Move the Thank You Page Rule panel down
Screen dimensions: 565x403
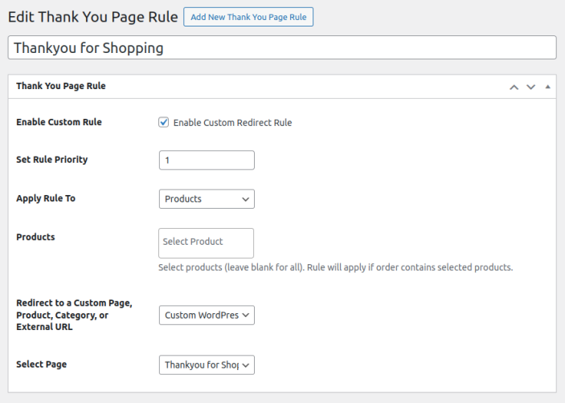(530, 87)
